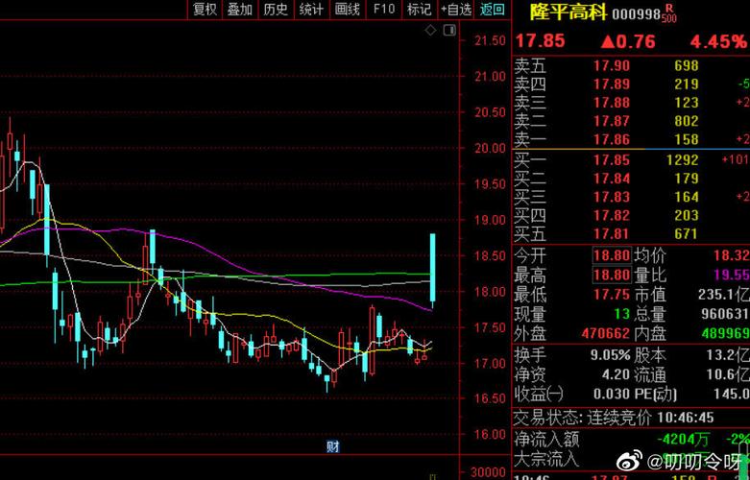Image resolution: width=750 pixels, height=480 pixels.
Task: Select stock name 隆平高科
Action: [569, 12]
